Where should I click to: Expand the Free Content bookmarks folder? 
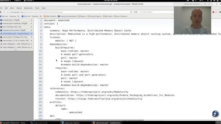[x=121, y=16]
